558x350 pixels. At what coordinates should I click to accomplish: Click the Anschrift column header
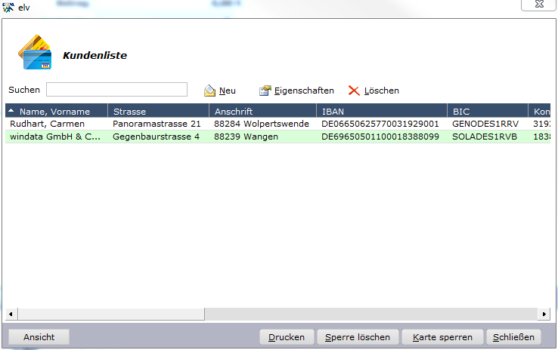[262, 111]
